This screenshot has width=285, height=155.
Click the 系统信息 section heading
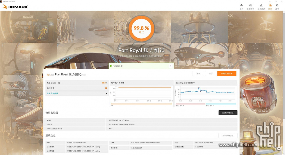[51, 136]
